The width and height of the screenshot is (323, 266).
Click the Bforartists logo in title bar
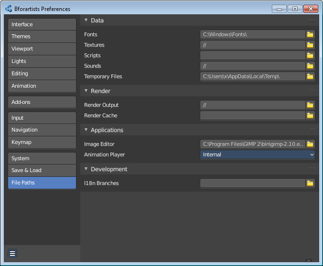pos(9,9)
